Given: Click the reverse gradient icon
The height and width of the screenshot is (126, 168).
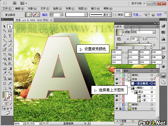Looking at the screenshot, I should coord(119,39).
